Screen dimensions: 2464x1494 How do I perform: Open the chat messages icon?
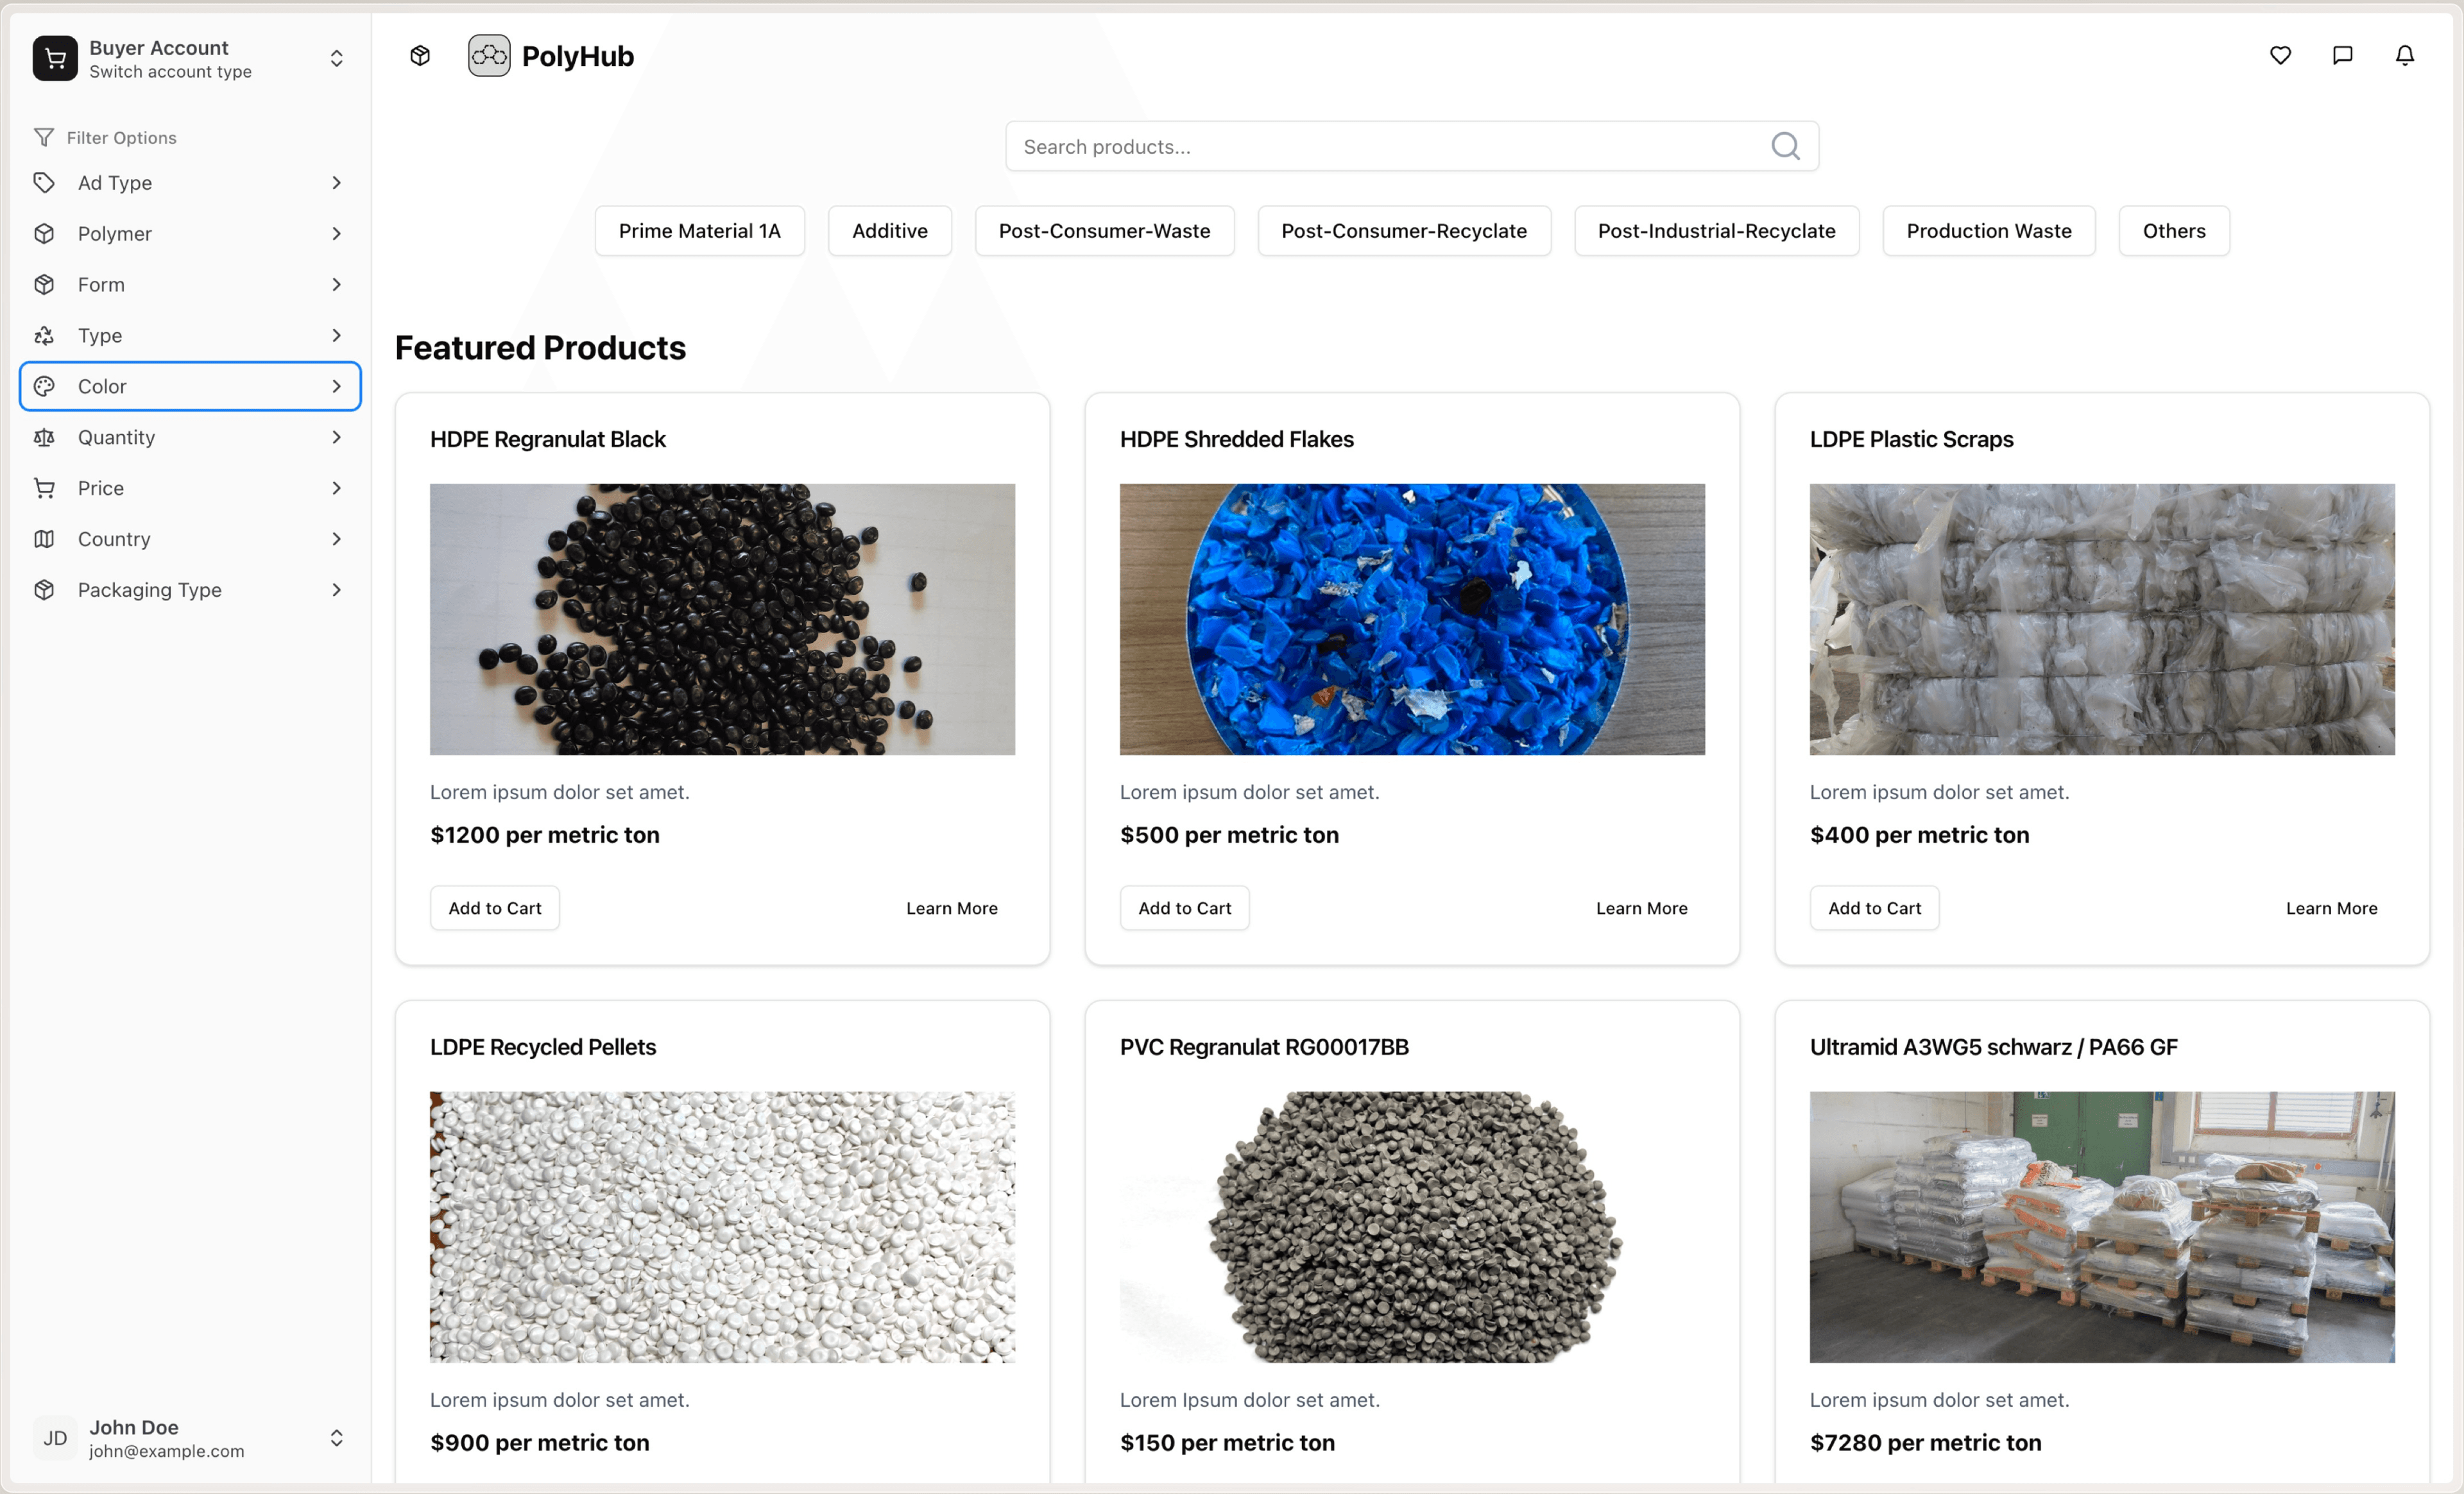point(2341,55)
